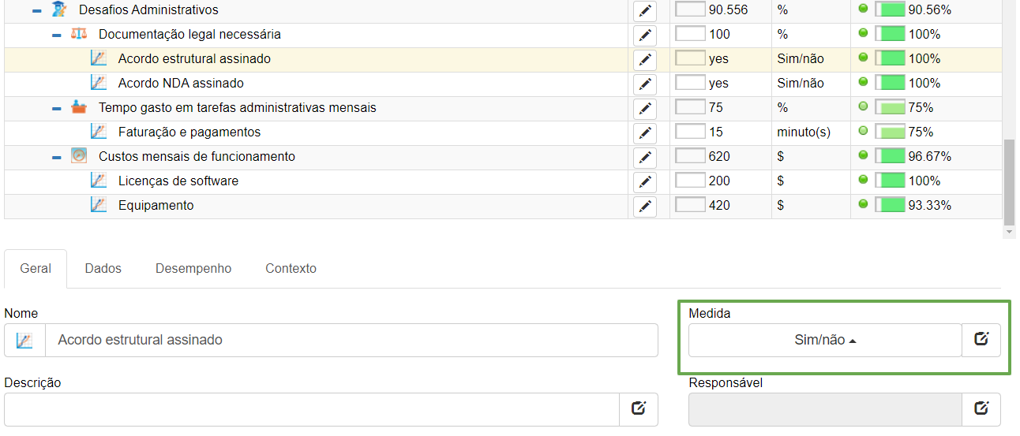Collapse Documentação legal necessária node
Viewport: 1020px width, 436px height.
(x=56, y=35)
